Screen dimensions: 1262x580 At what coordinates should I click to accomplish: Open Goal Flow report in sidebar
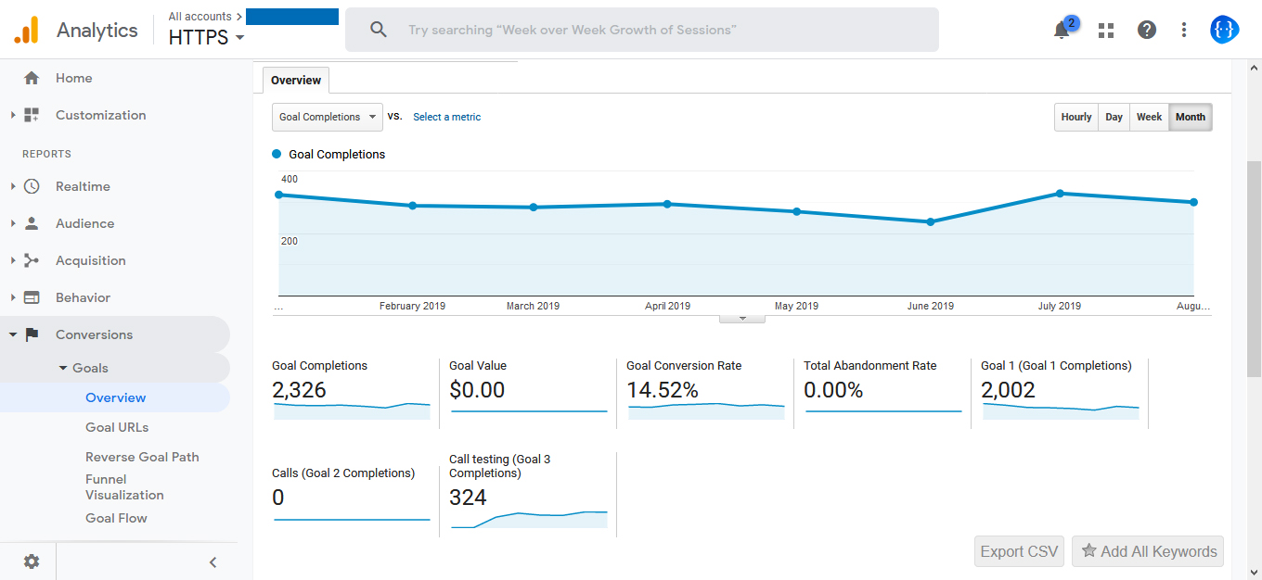click(116, 518)
